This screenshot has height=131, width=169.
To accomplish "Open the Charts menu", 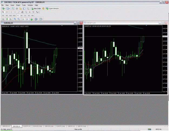I will pos(18,5).
